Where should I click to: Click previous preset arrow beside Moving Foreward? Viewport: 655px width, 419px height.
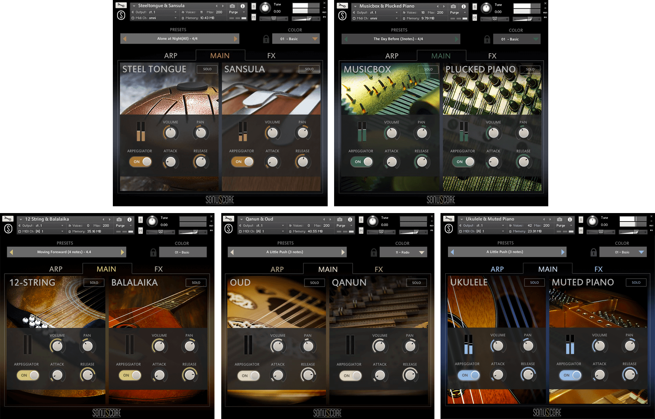(x=11, y=252)
